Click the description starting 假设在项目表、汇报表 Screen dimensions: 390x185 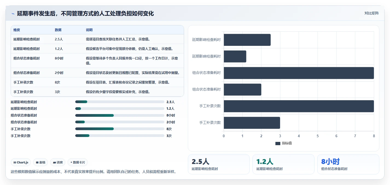[x=128, y=82]
